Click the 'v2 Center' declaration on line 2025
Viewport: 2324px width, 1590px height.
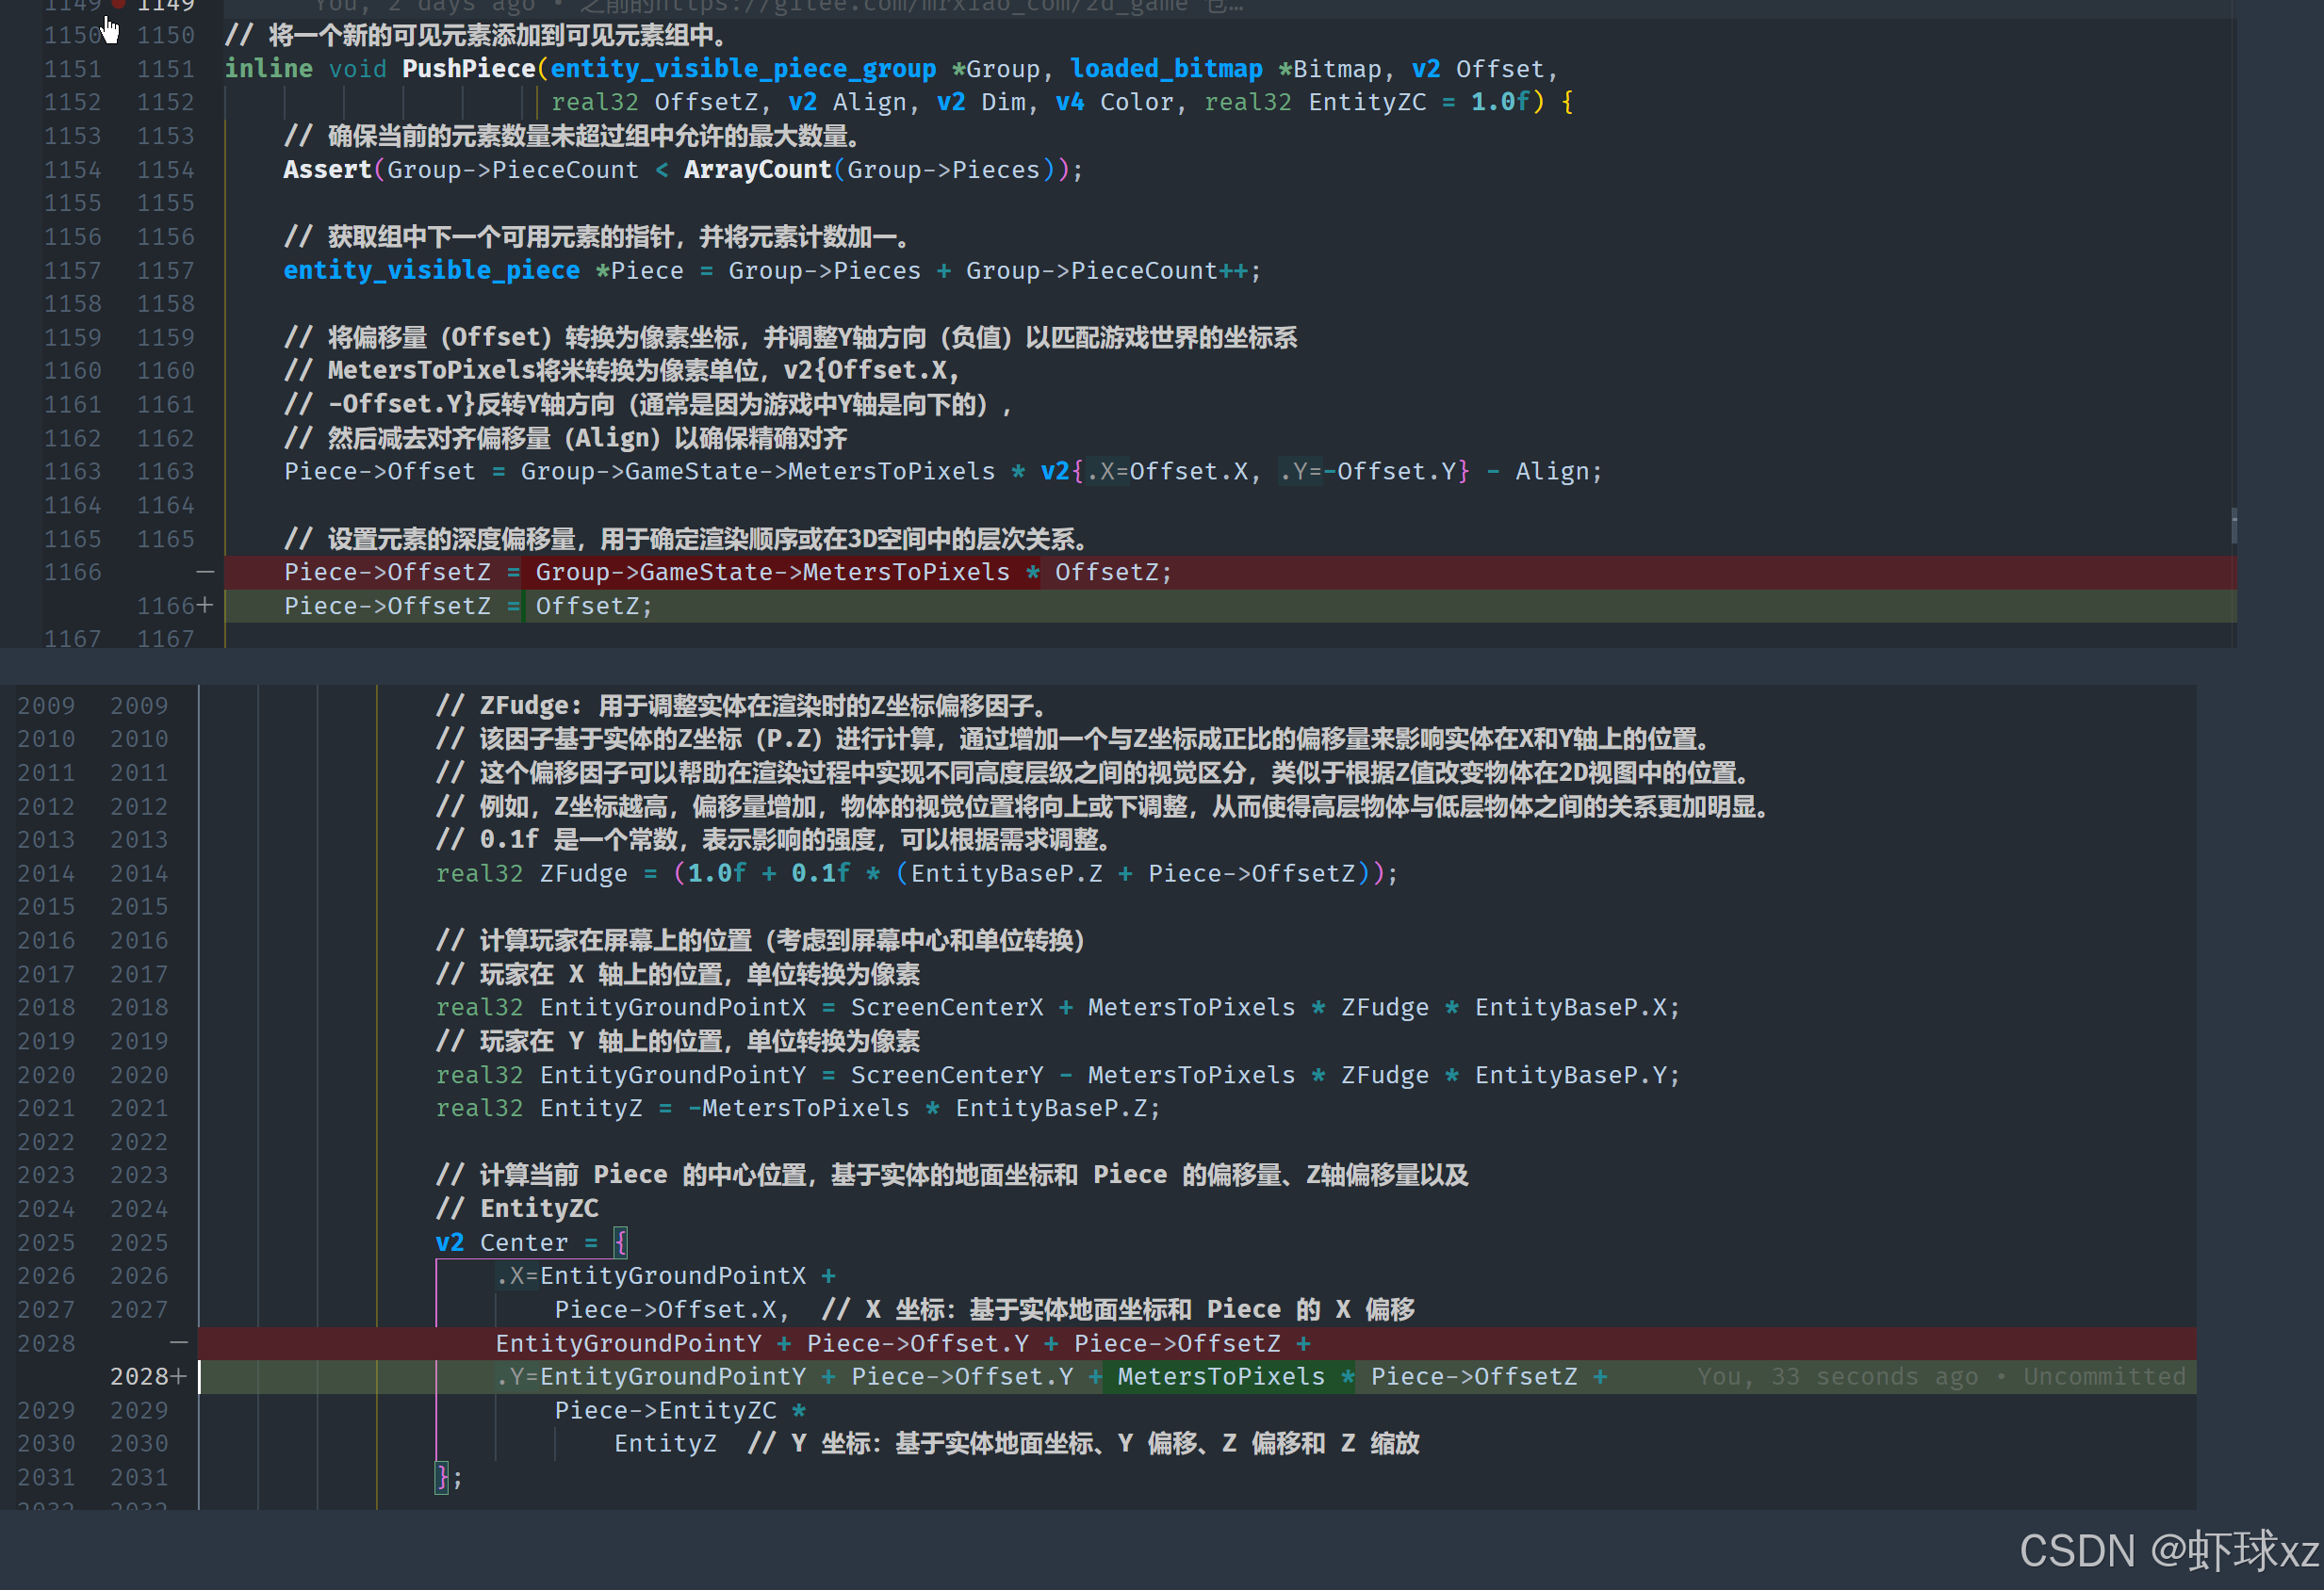[x=501, y=1242]
